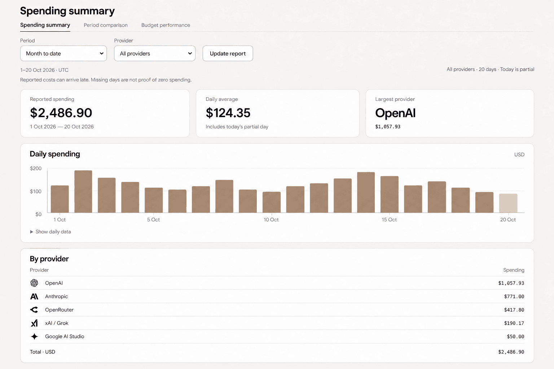Click the 15 Oct bar in Daily spending
This screenshot has width=554, height=369.
tap(390, 194)
